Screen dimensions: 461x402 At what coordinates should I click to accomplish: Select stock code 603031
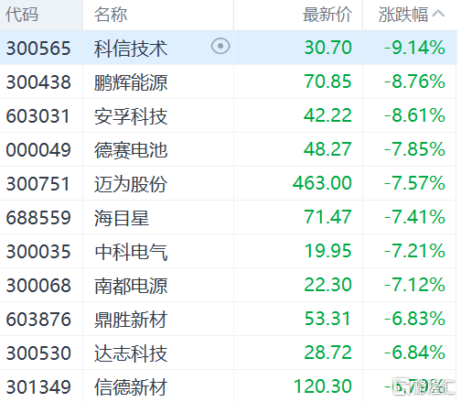pyautogui.click(x=38, y=116)
